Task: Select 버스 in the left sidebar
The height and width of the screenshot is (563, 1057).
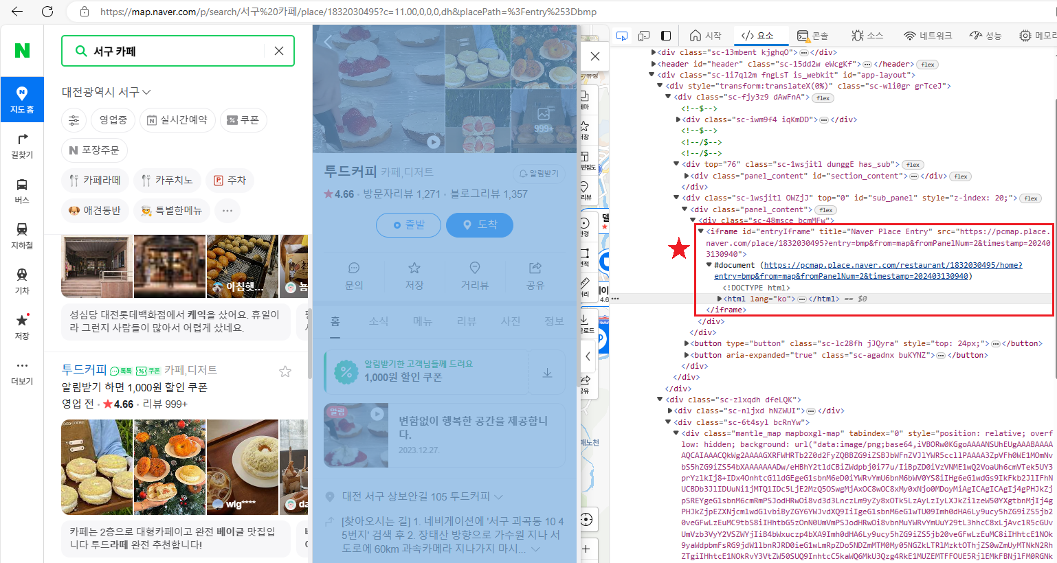Action: click(22, 191)
